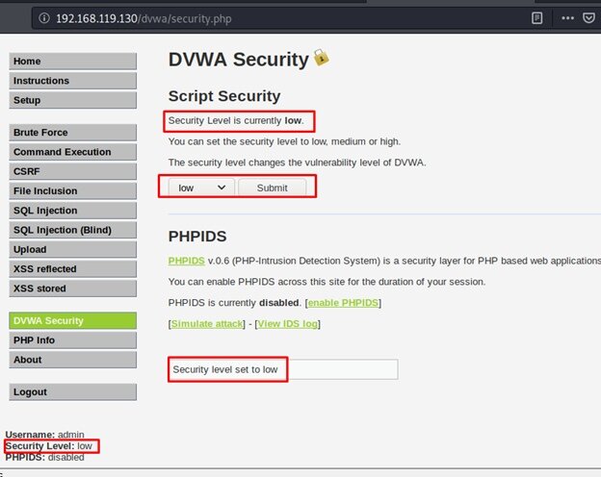The width and height of the screenshot is (601, 477).
Task: Open the Home menu item
Action: (x=72, y=62)
